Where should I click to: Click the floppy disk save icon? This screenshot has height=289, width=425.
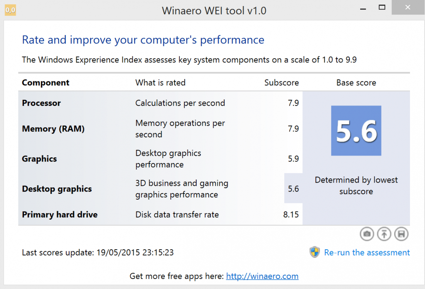click(x=401, y=234)
